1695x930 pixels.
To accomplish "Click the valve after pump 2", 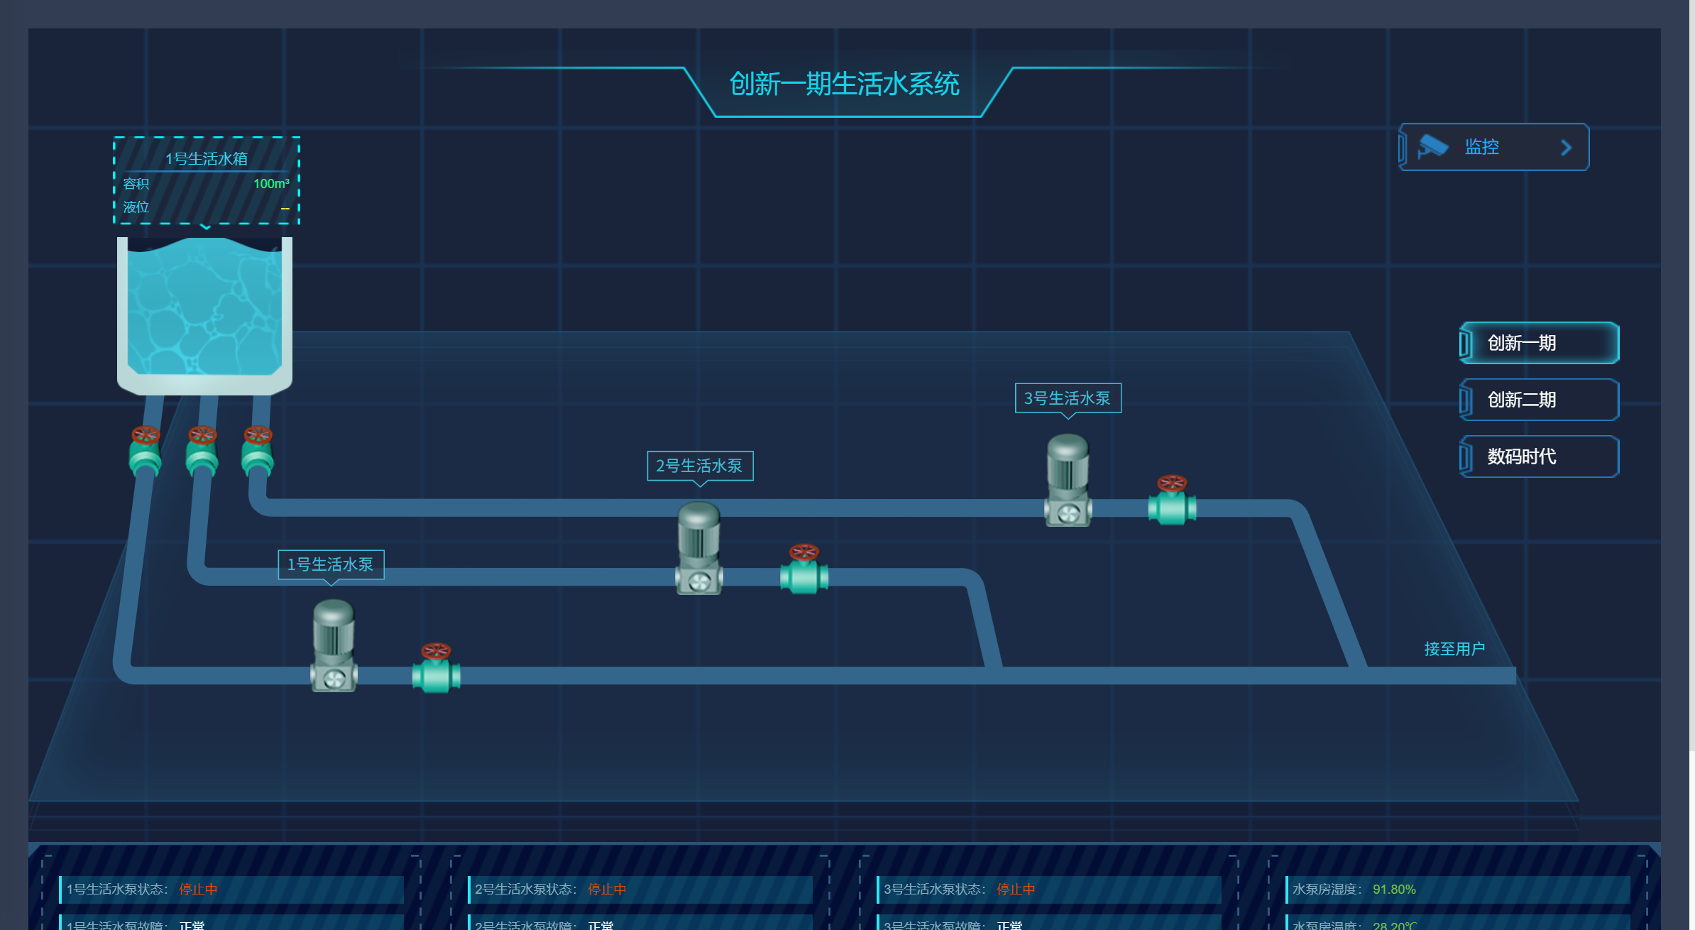I will coord(803,569).
